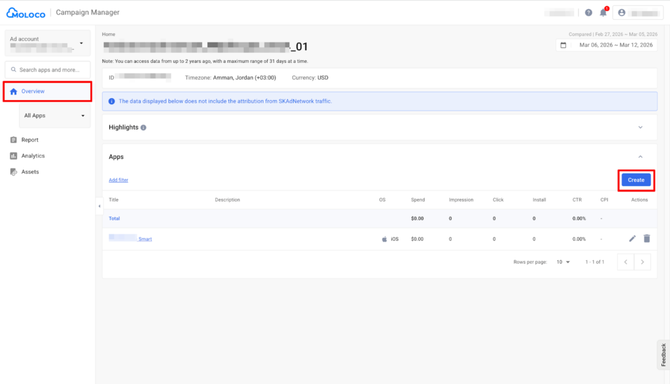Click the Highlights info icon
Image resolution: width=670 pixels, height=384 pixels.
(x=143, y=128)
